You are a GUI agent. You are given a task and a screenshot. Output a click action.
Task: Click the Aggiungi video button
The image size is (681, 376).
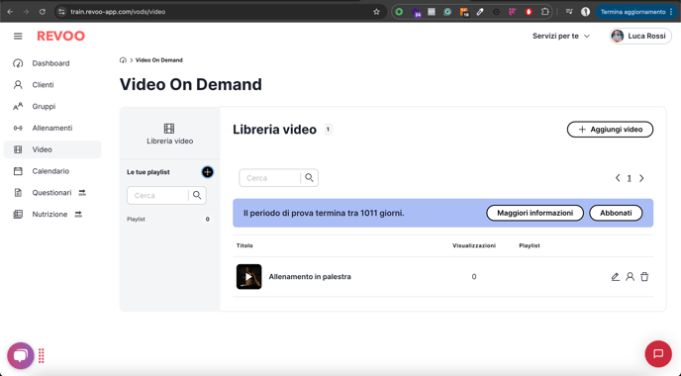point(610,130)
